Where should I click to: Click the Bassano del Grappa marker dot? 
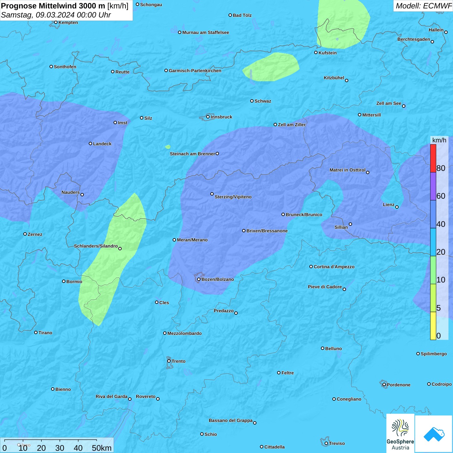(255, 423)
